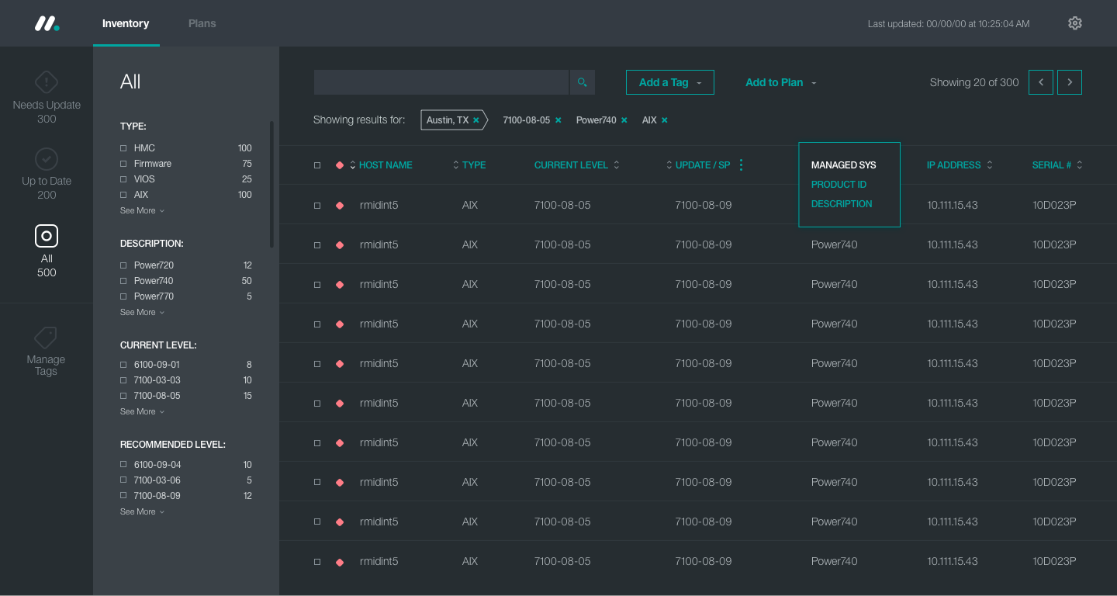The width and height of the screenshot is (1117, 596).
Task: Check the Power770 description filter
Action: point(123,296)
